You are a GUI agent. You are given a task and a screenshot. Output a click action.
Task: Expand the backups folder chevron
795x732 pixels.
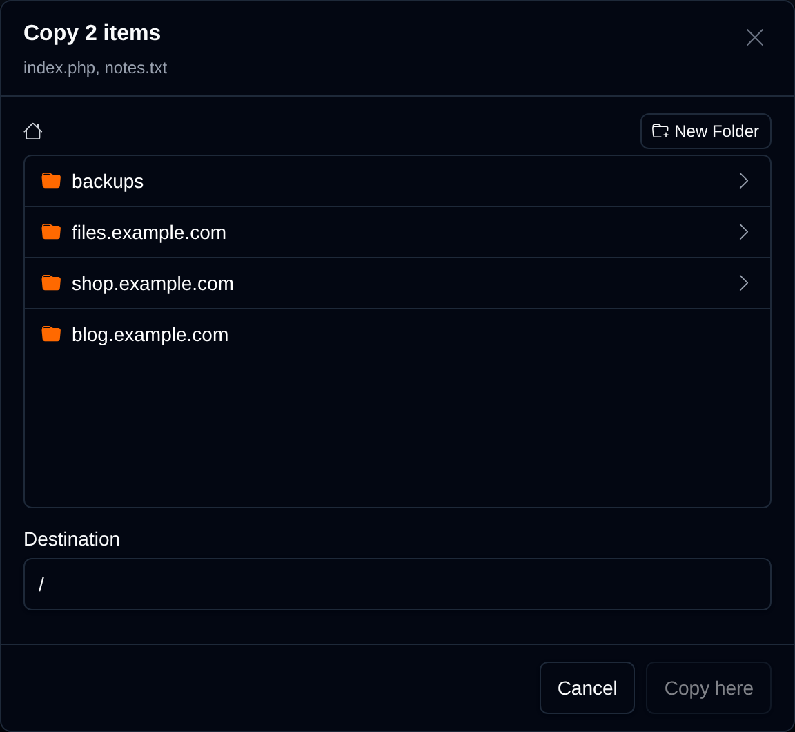(x=743, y=181)
